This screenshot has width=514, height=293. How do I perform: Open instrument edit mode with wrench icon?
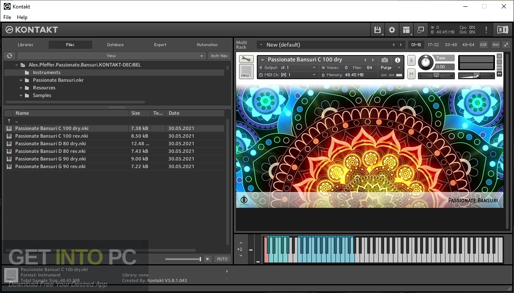point(246,59)
